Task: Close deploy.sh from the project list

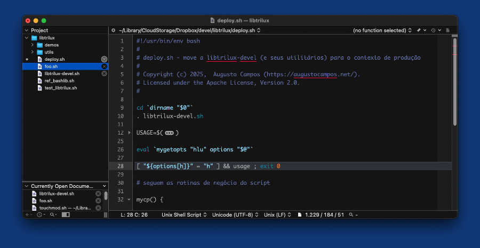Action: click(x=104, y=59)
